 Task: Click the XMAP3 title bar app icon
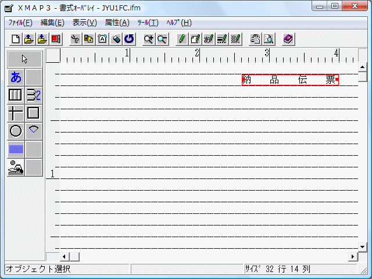(9, 8)
